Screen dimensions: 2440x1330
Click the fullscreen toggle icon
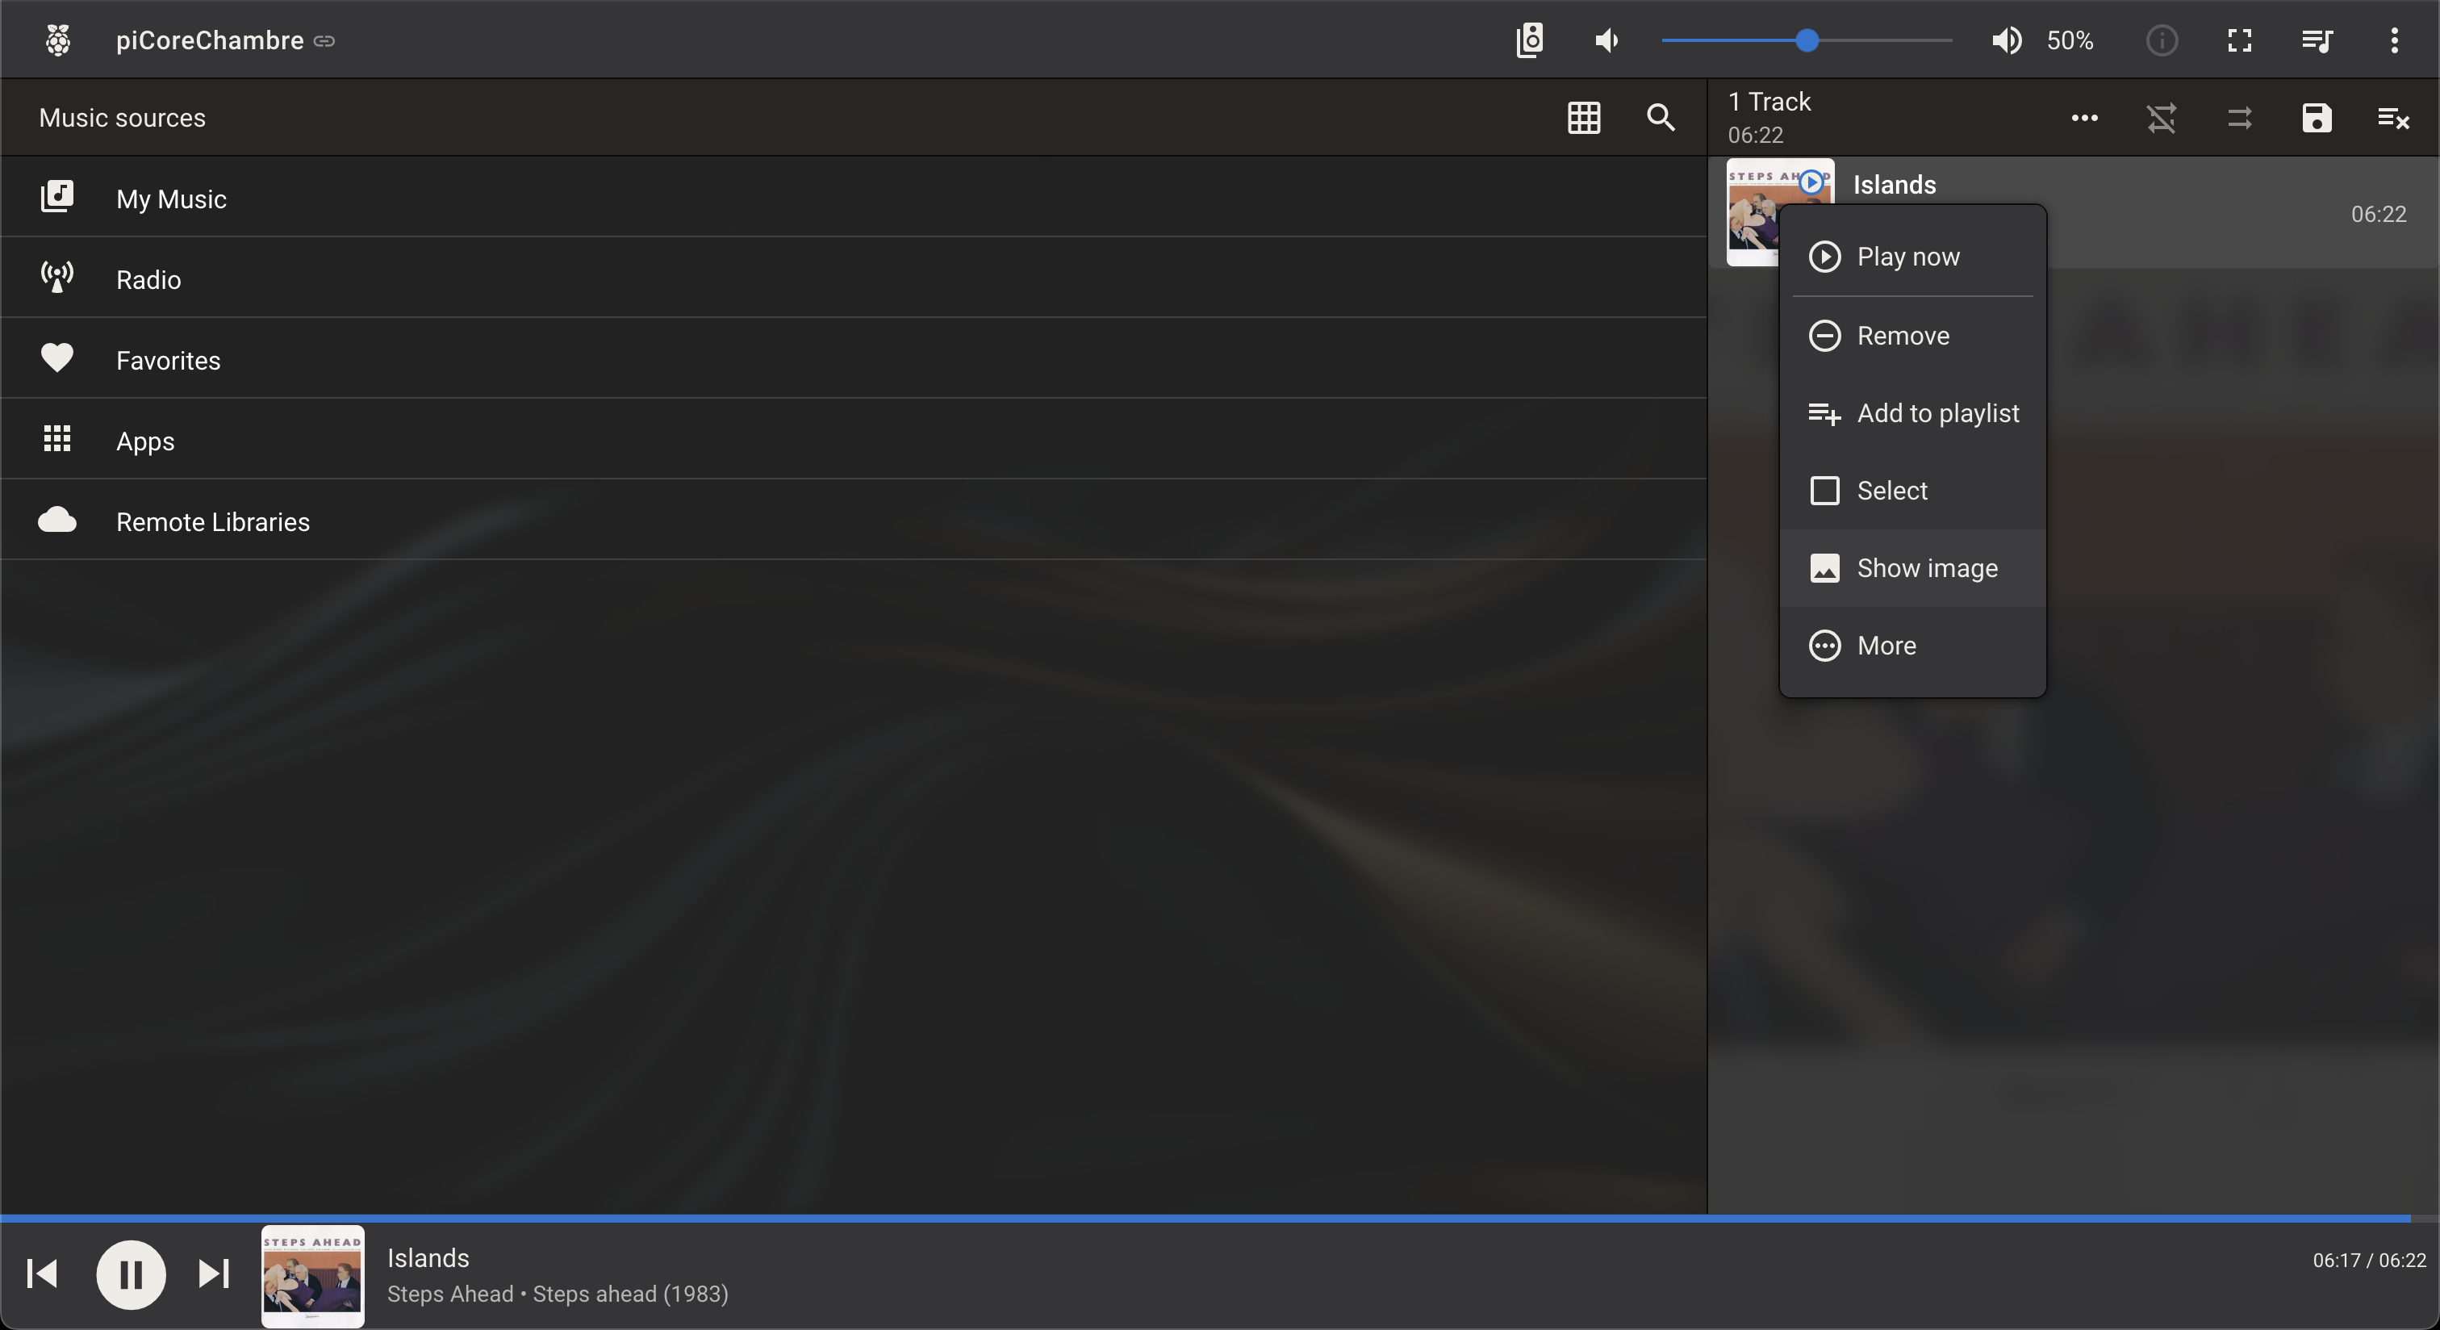(x=2238, y=40)
